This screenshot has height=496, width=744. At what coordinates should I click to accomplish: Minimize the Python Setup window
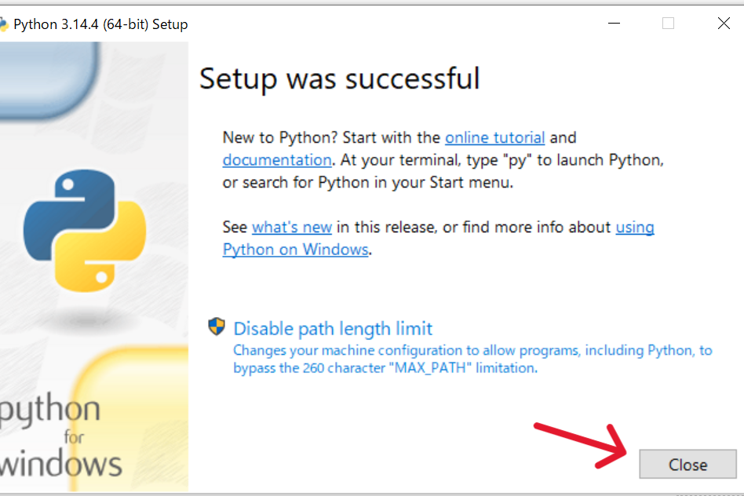(x=613, y=24)
